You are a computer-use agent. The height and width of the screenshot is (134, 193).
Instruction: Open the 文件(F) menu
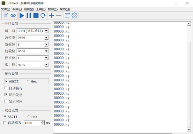[x=6, y=9]
